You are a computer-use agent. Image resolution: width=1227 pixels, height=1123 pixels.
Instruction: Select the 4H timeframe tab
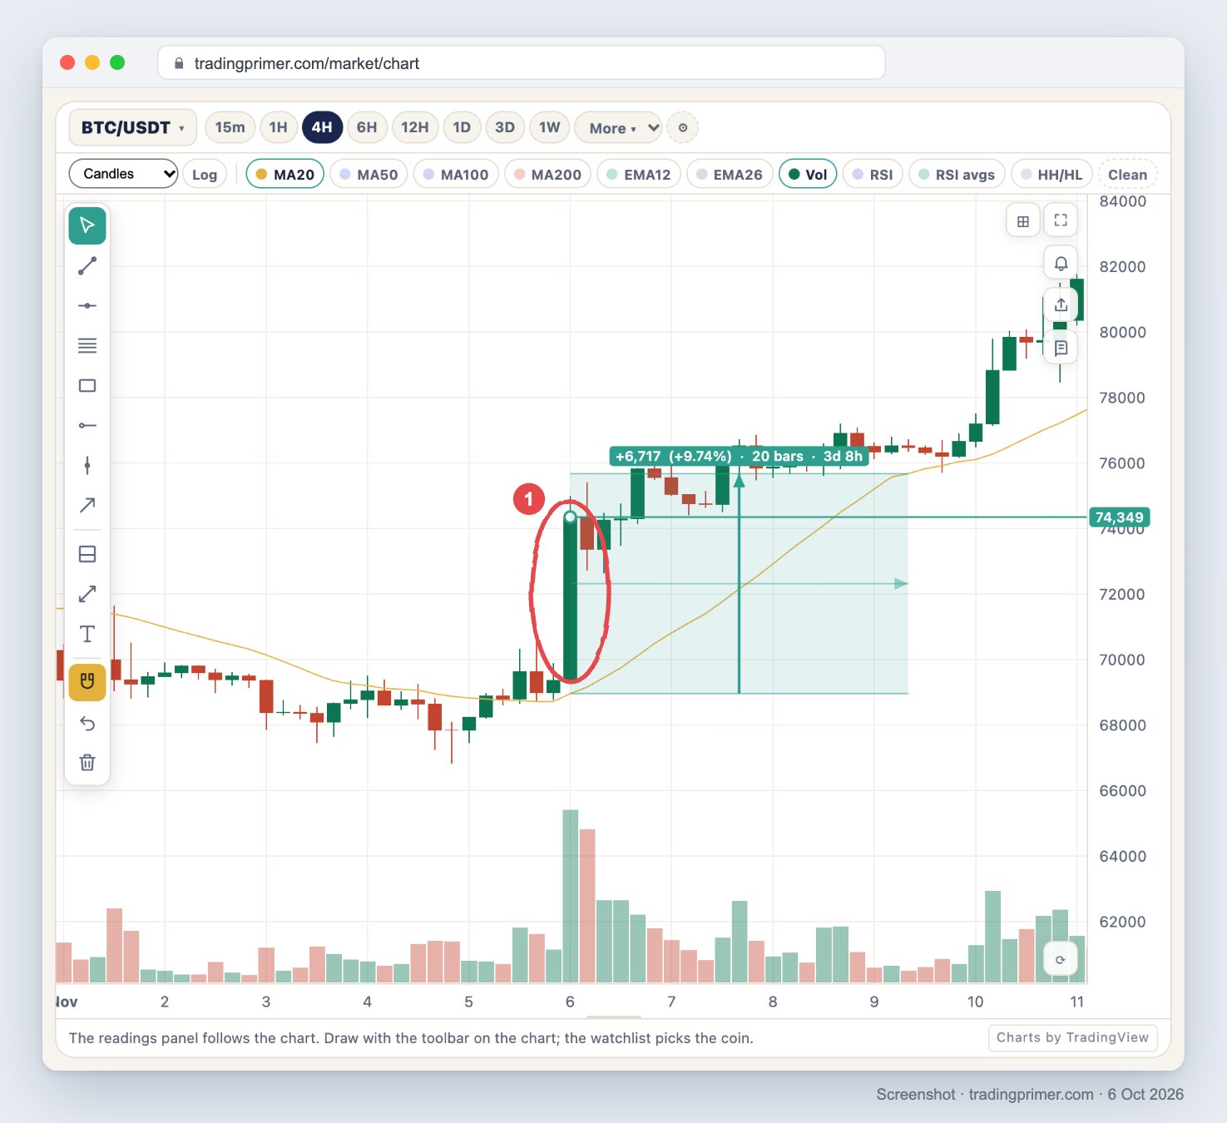click(322, 127)
